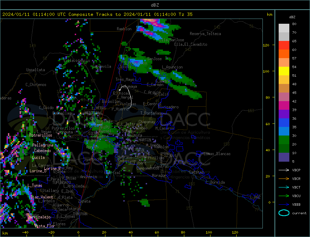The image size is (310, 237).
Task: Click the 'Chapanay' map label
Action: (x=147, y=122)
